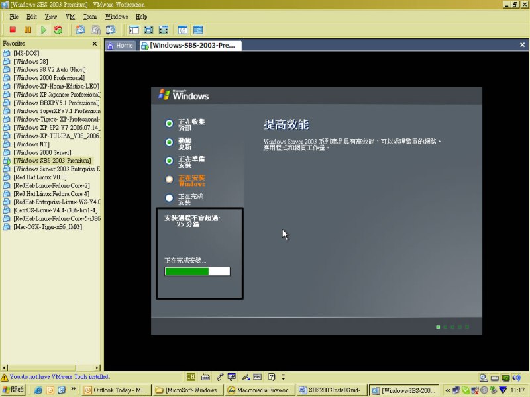This screenshot has height=397, width=530.
Task: Select [Windows XP Japanese Professional] favorite
Action: point(56,95)
